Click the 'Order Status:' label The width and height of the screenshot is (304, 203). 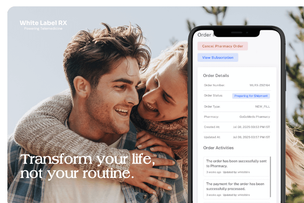pyautogui.click(x=213, y=95)
